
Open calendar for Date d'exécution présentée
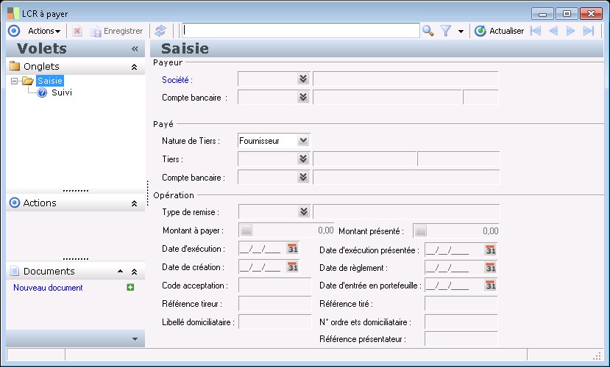tap(491, 250)
